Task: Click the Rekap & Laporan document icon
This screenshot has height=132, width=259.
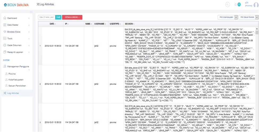Action: 5,52
